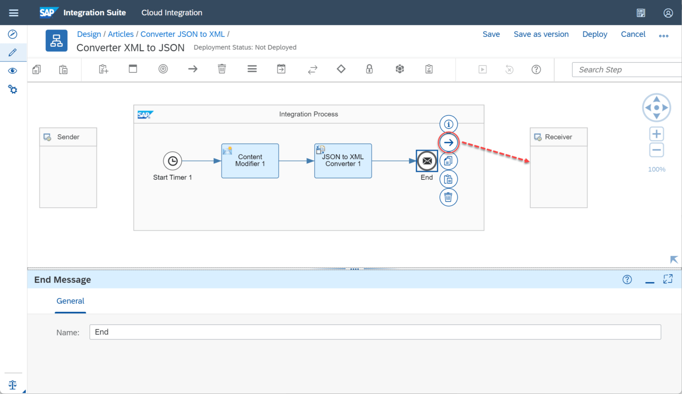
Task: Click the clear simulation icon
Action: click(x=510, y=69)
